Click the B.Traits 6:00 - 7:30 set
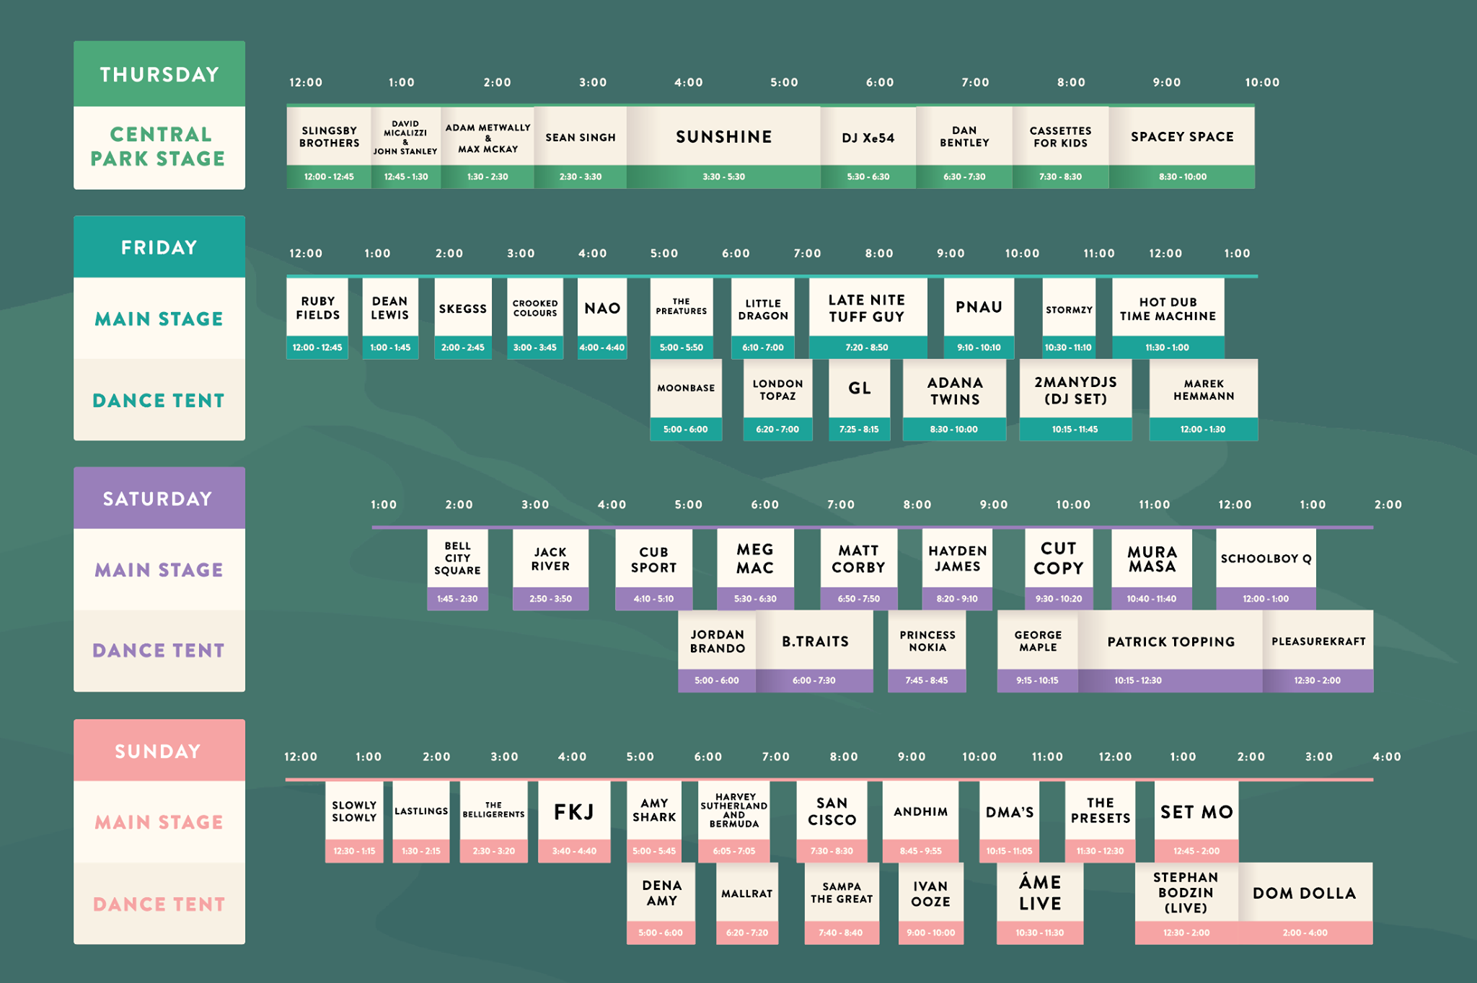The width and height of the screenshot is (1477, 983). [x=814, y=651]
